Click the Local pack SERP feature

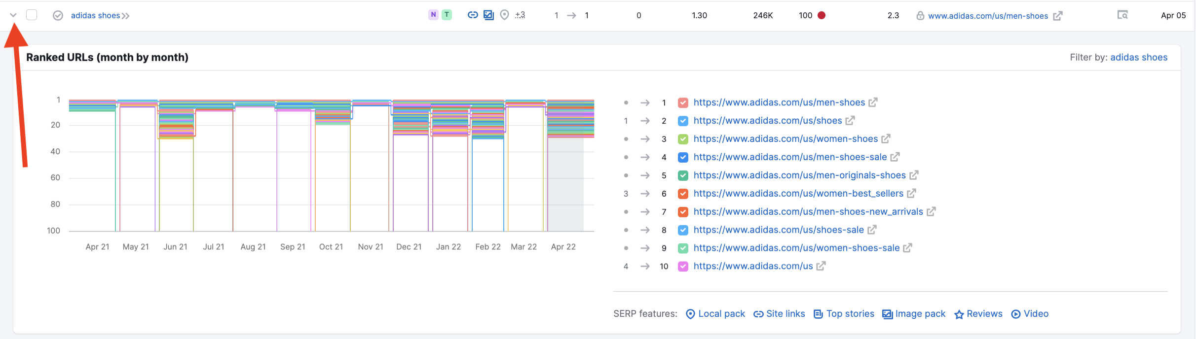point(715,314)
